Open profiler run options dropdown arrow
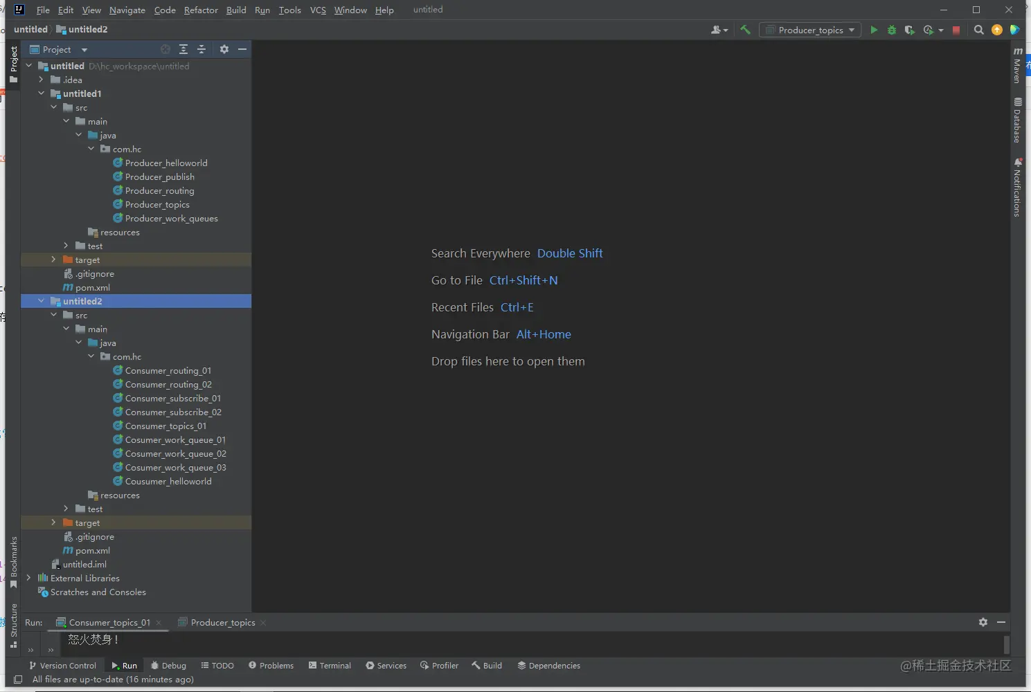Viewport: 1031px width, 692px height. pyautogui.click(x=941, y=30)
